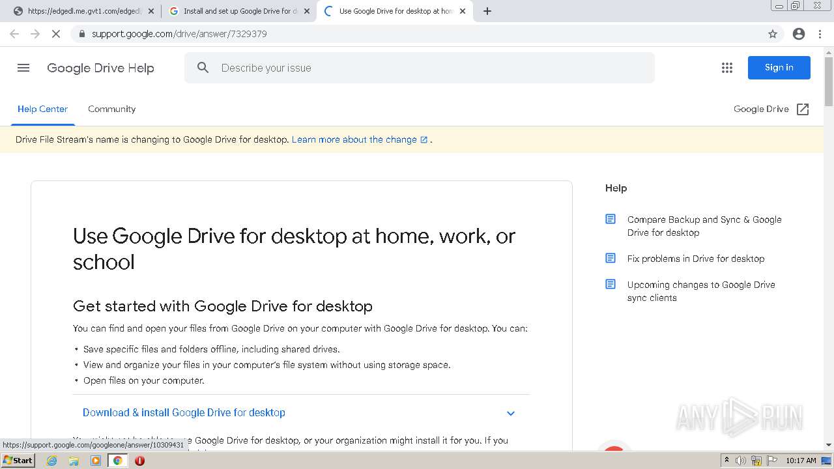This screenshot has width=834, height=469.
Task: Close the edgedl.me.gvt1.com tab
Action: (x=151, y=11)
